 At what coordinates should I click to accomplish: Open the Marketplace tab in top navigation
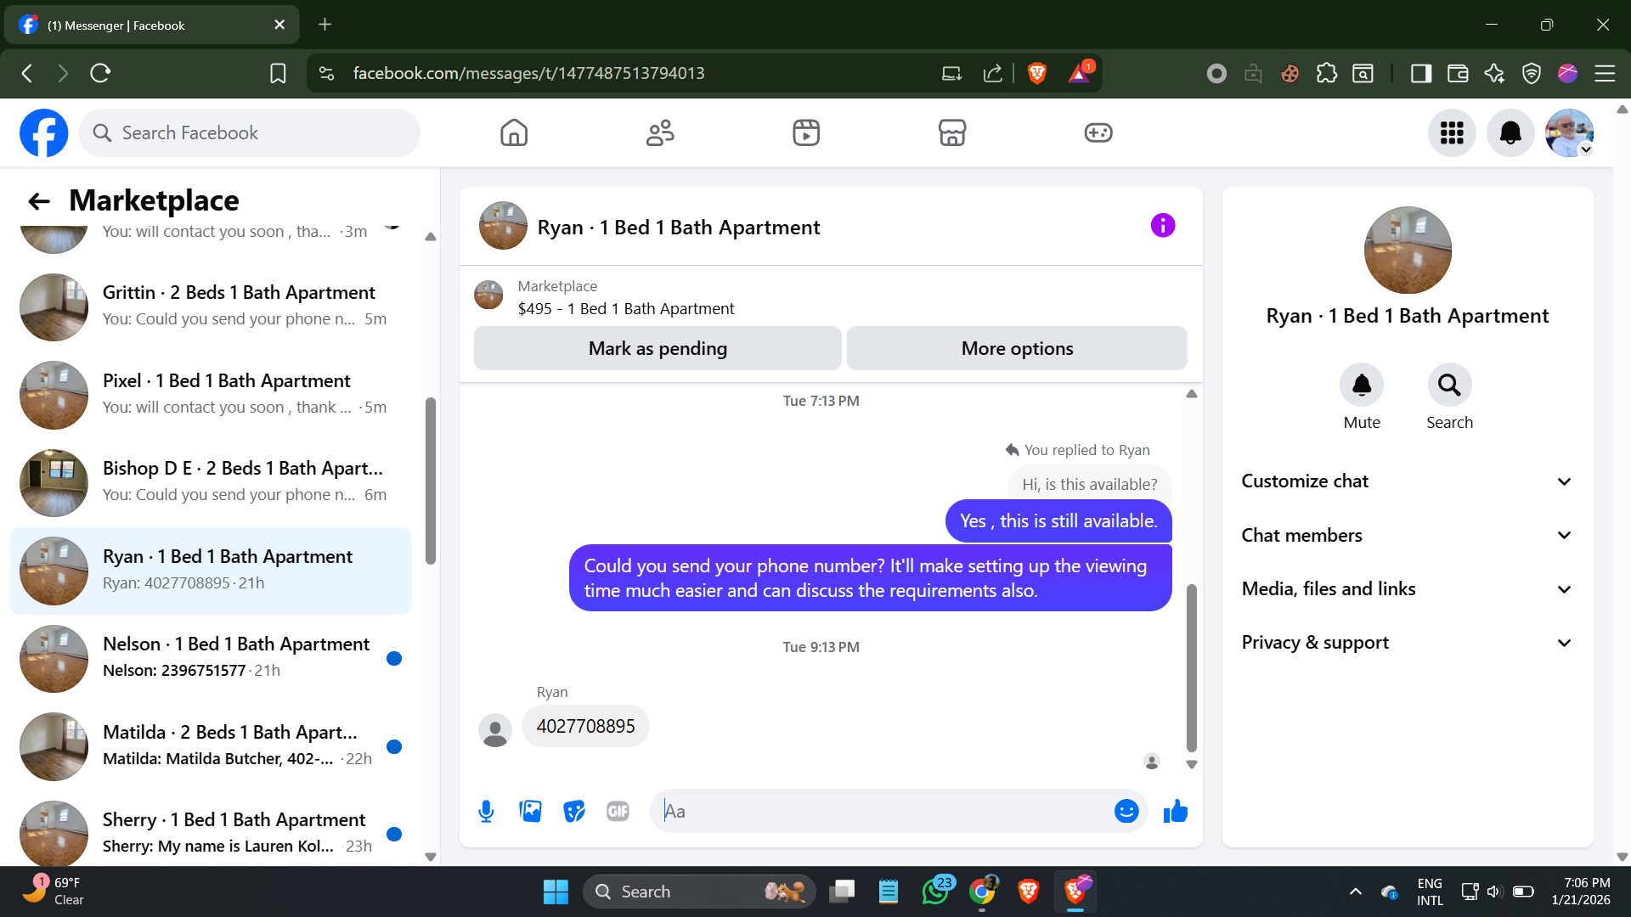click(951, 132)
